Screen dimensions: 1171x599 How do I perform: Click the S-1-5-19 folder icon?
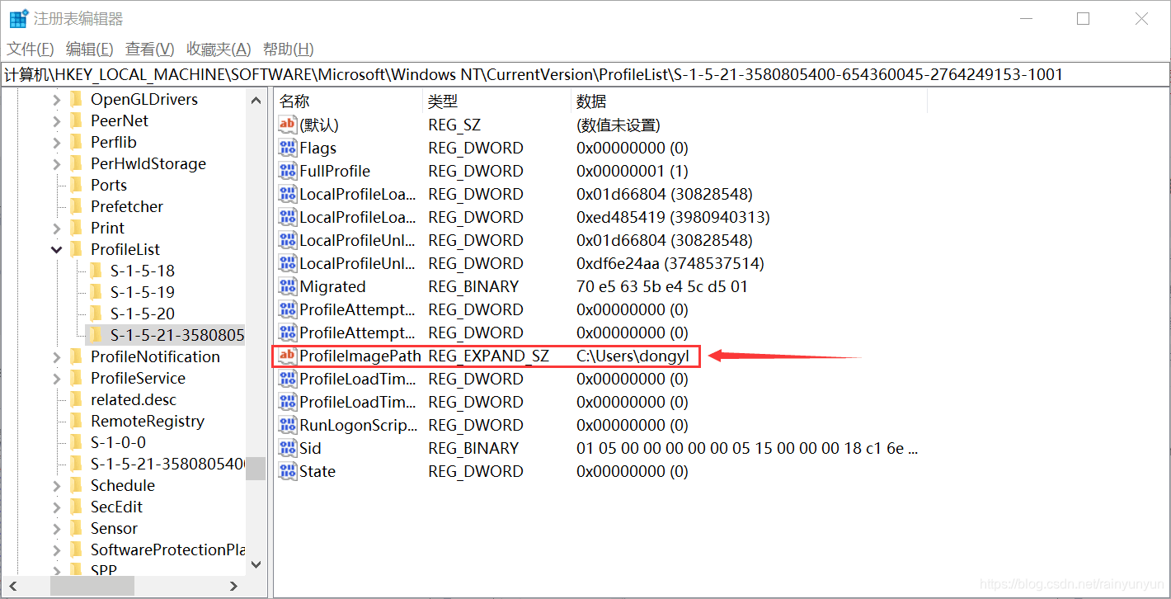tap(96, 292)
